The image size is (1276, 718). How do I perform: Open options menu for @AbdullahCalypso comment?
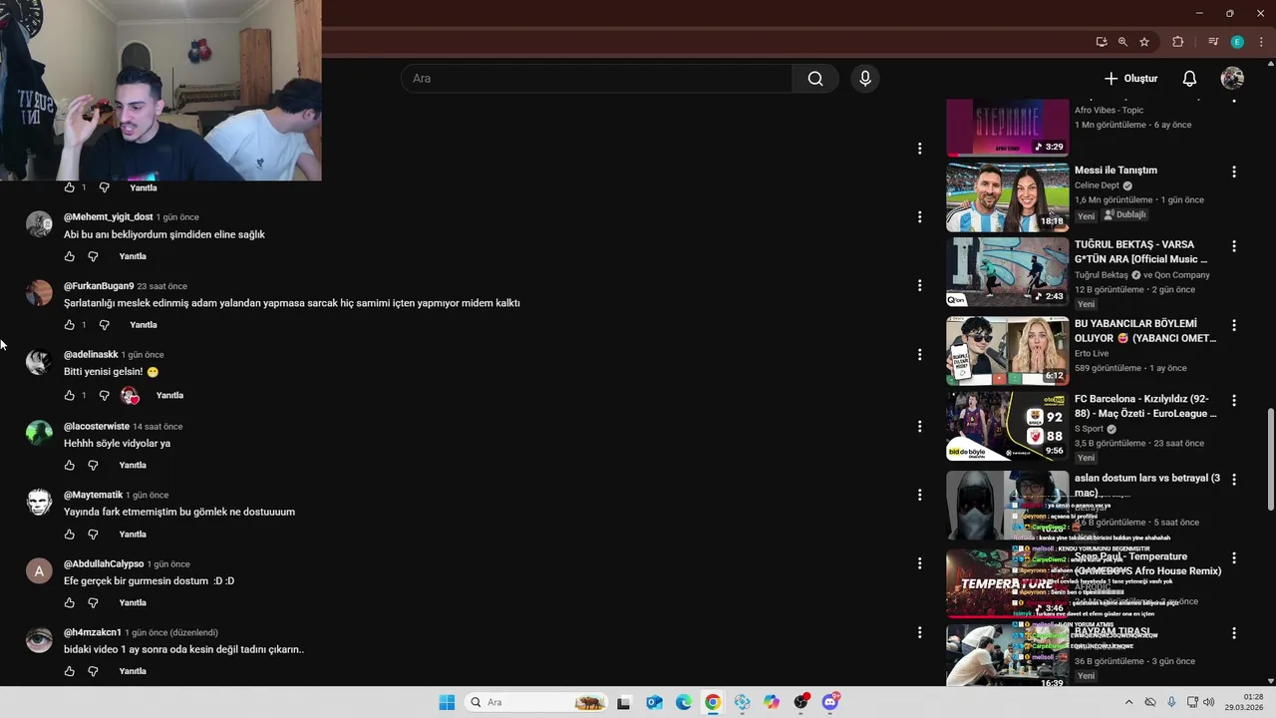919,564
